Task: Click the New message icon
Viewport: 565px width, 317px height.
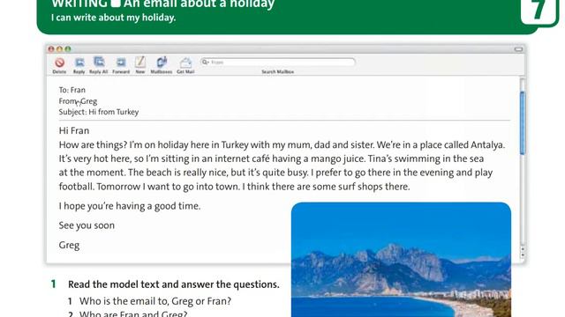Action: click(140, 63)
